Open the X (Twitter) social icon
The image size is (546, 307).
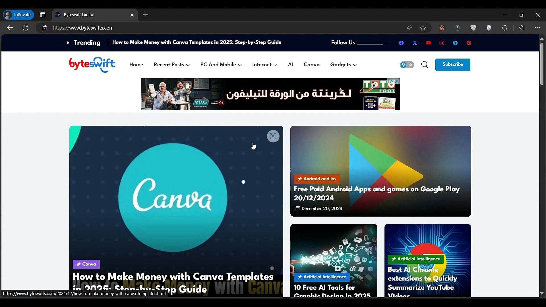click(415, 43)
